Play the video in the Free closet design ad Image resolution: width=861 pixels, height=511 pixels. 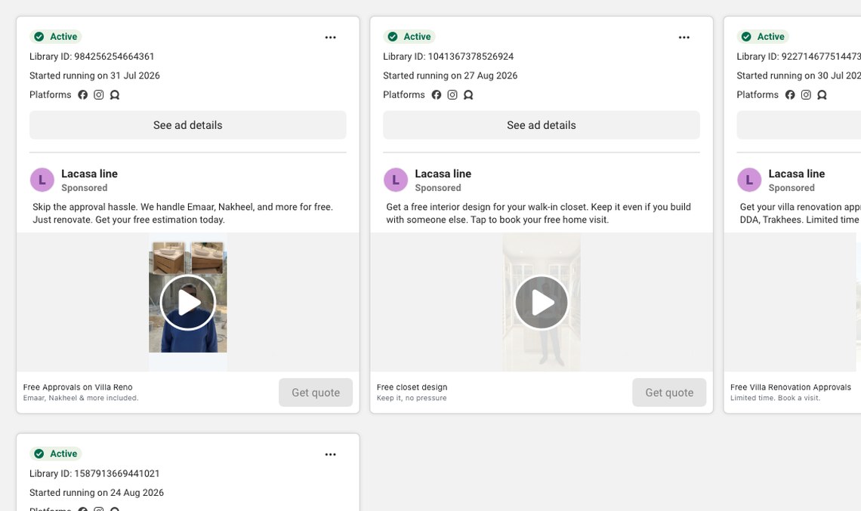click(x=542, y=303)
